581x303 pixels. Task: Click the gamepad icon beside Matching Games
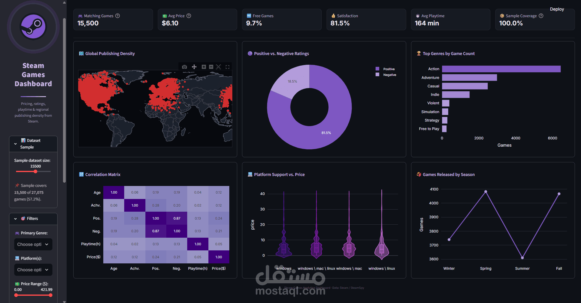(80, 16)
